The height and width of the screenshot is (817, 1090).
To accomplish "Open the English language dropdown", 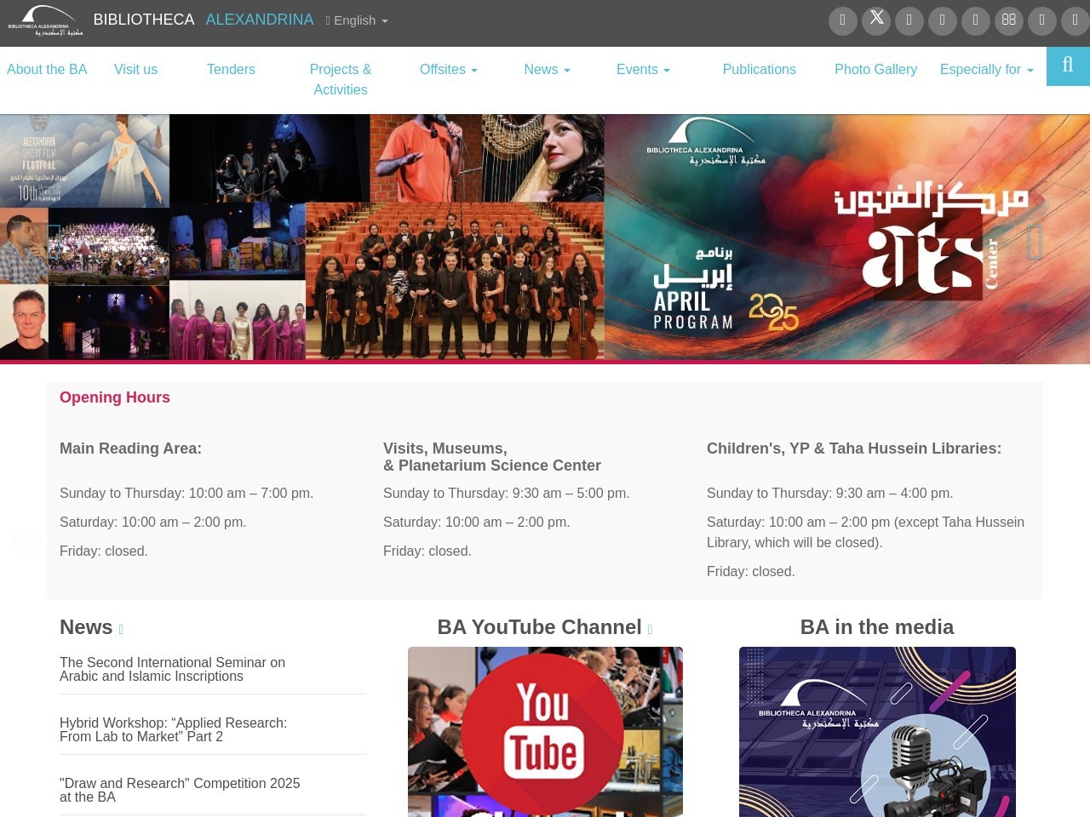I will (357, 20).
